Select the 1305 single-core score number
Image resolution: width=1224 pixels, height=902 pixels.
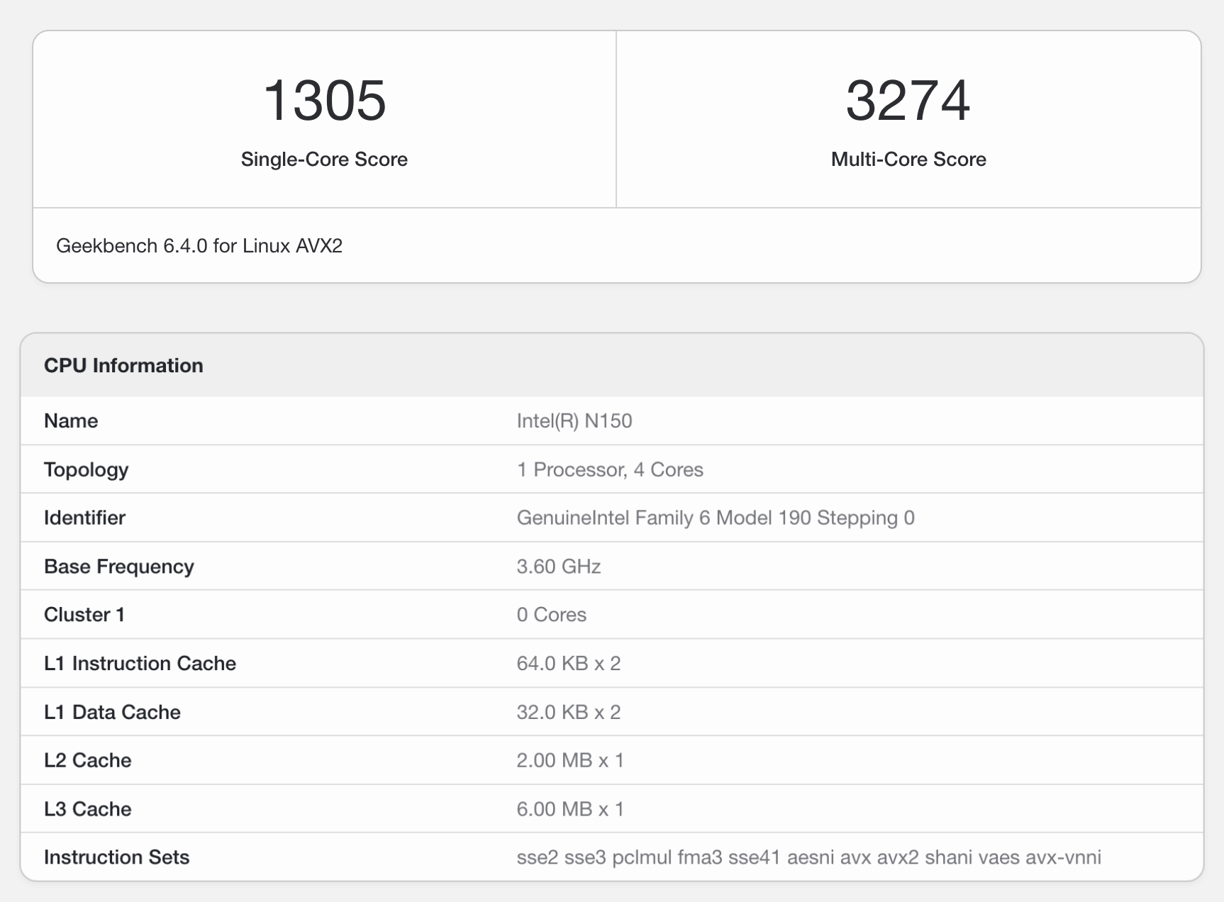[x=324, y=101]
